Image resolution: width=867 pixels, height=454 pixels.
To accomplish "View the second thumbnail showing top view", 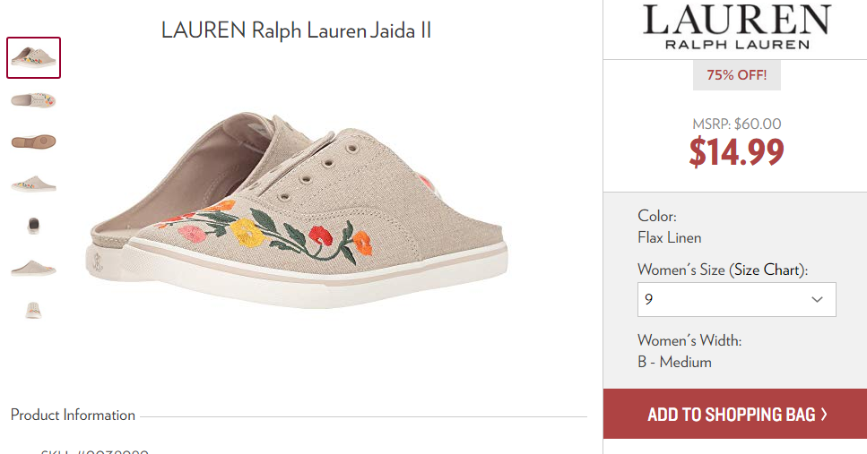I will click(34, 100).
